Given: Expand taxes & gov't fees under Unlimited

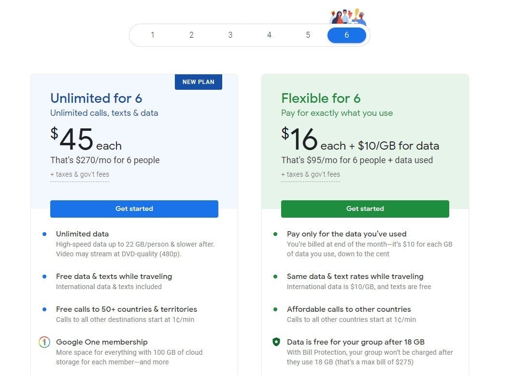Looking at the screenshot, I should coord(80,175).
